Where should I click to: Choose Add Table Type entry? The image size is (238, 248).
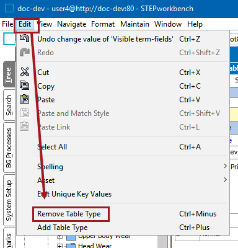(63, 228)
